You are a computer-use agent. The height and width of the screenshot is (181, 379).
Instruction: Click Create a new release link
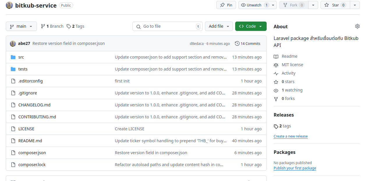[291, 136]
